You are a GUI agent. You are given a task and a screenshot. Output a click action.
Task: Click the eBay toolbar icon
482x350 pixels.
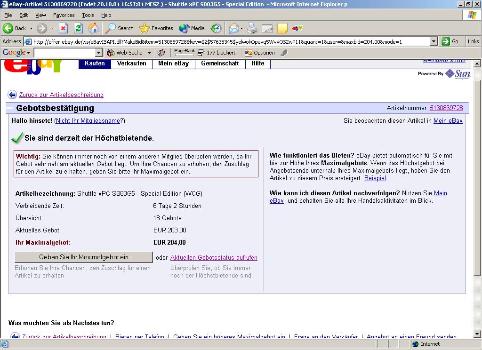point(297,28)
